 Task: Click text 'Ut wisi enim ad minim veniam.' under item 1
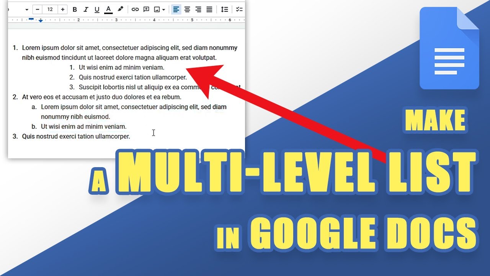coord(121,67)
